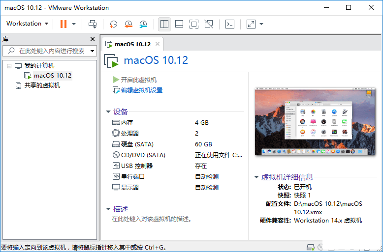Click the 开启此虚拟机 link
383x252 pixels.
(138, 80)
